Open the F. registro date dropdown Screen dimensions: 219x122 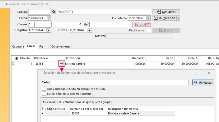[x=48, y=30]
